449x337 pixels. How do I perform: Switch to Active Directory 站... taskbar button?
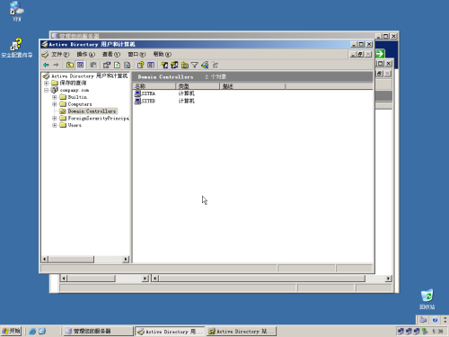click(242, 331)
